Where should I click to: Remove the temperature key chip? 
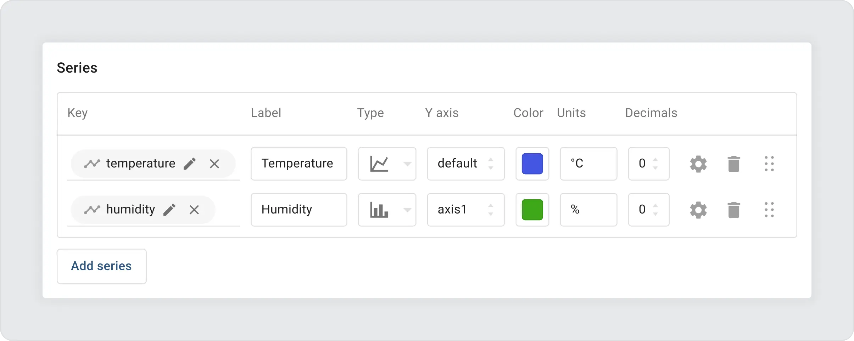[214, 164]
